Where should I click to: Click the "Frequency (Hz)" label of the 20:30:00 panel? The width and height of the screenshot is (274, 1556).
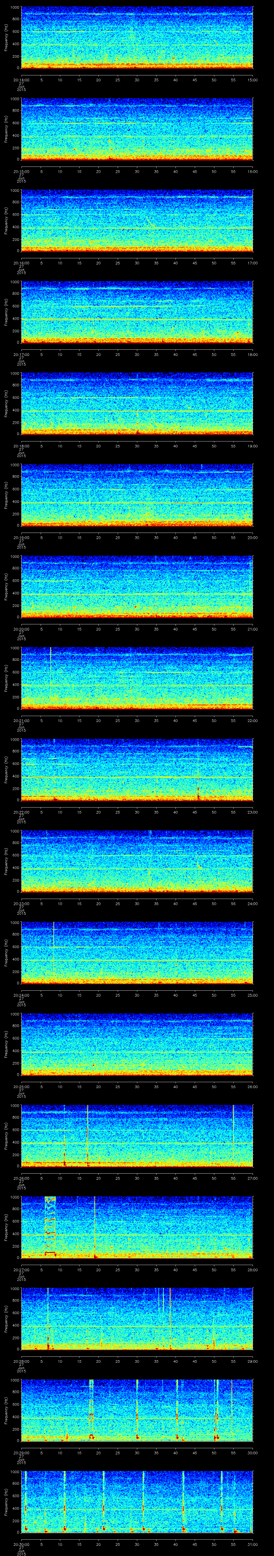click(6, 1502)
